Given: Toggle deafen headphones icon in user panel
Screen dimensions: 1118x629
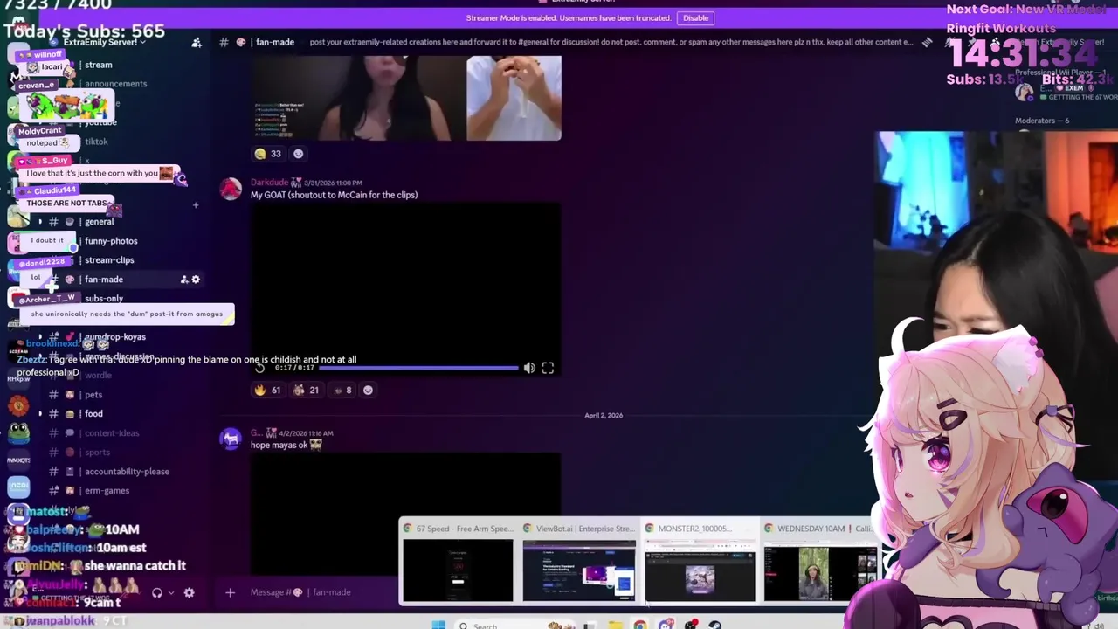Looking at the screenshot, I should tap(157, 592).
